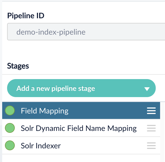Click empty space in the Solr Indexer row
Image resolution: width=165 pixels, height=162 pixels.
[x=104, y=146]
